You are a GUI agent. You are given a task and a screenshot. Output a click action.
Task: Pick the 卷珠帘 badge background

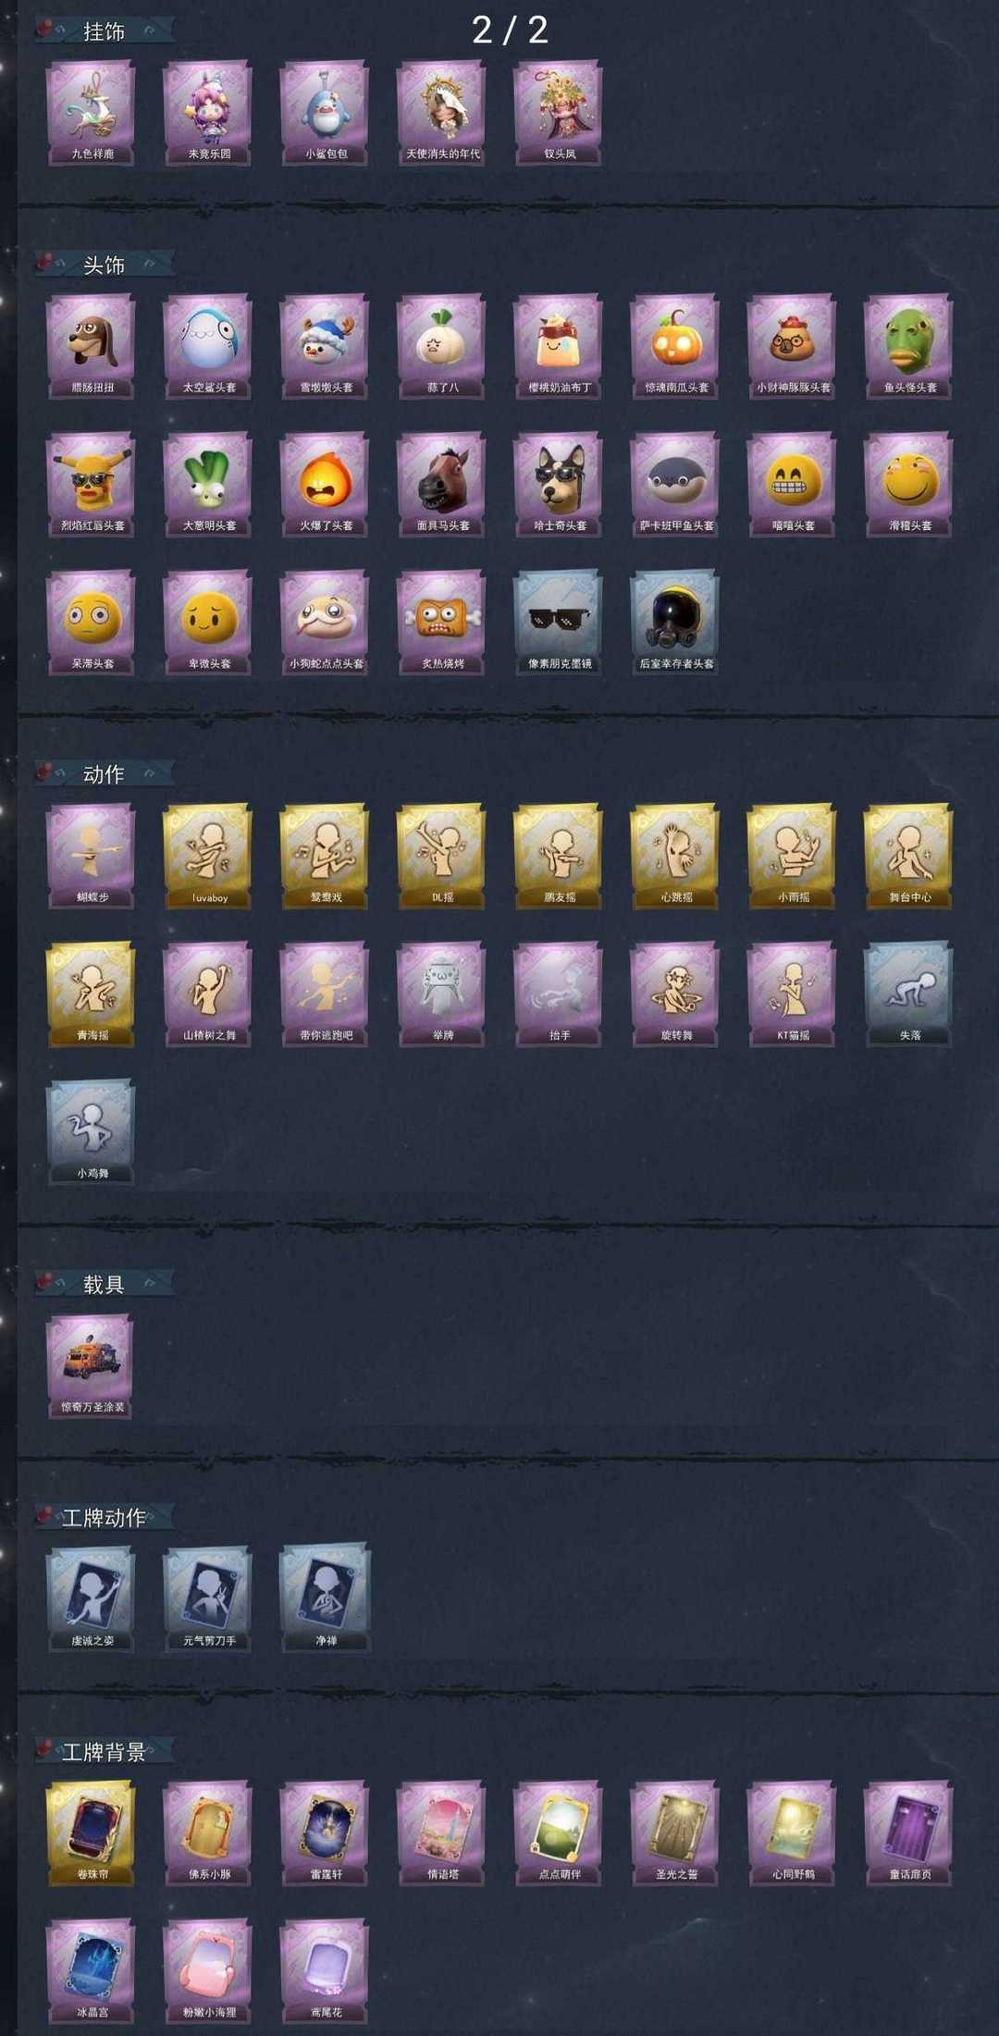pyautogui.click(x=92, y=1833)
